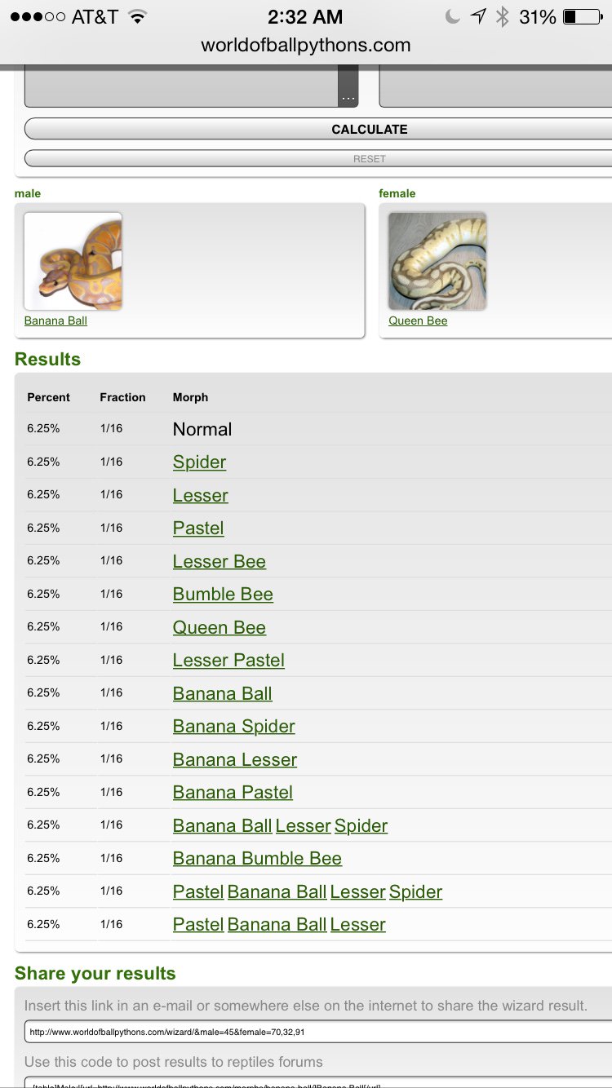This screenshot has height=1088, width=612.
Task: Open the Lesser Pastel result link
Action: coord(228,661)
